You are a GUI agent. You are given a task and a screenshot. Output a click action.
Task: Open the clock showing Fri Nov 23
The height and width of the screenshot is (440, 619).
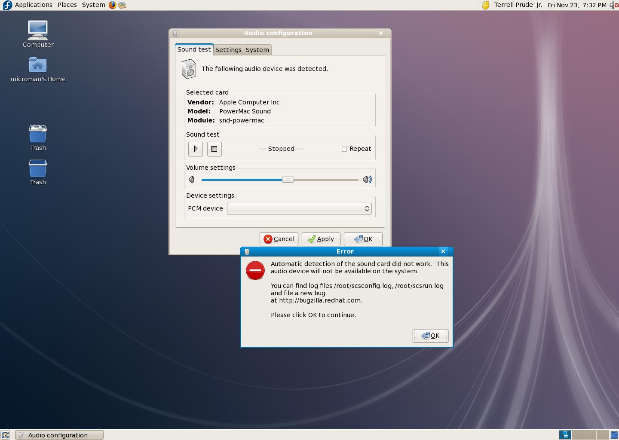(x=577, y=5)
